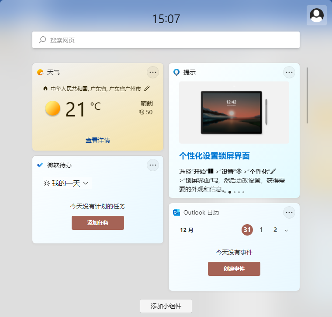The image size is (332, 317).
Task: Open the 天气 widget more options
Action: click(153, 72)
